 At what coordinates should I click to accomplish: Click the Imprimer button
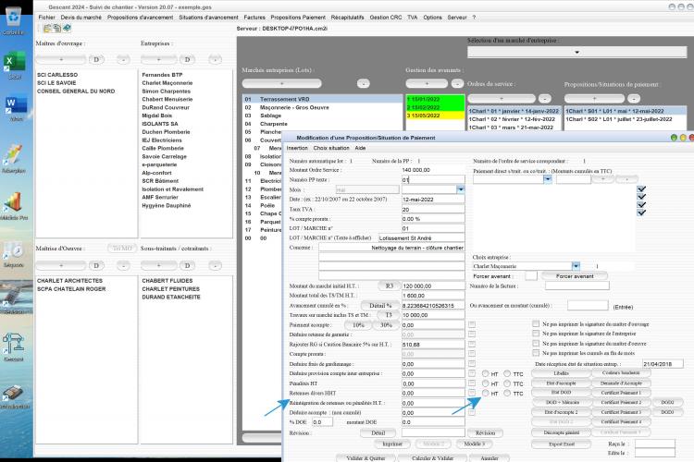pyautogui.click(x=392, y=444)
